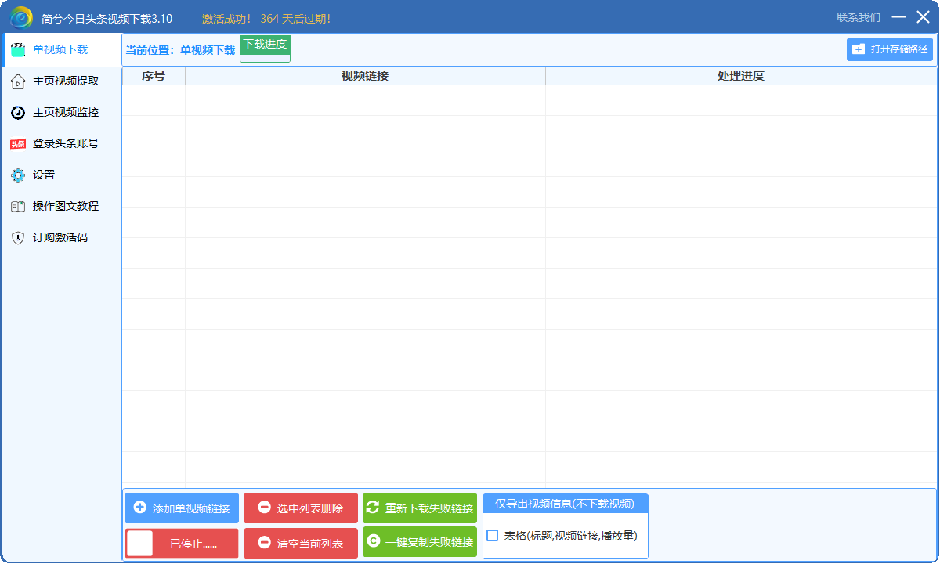Enable the 表格(标题,视频链接,播放量) checkbox
The width and height of the screenshot is (940, 564).
(493, 536)
